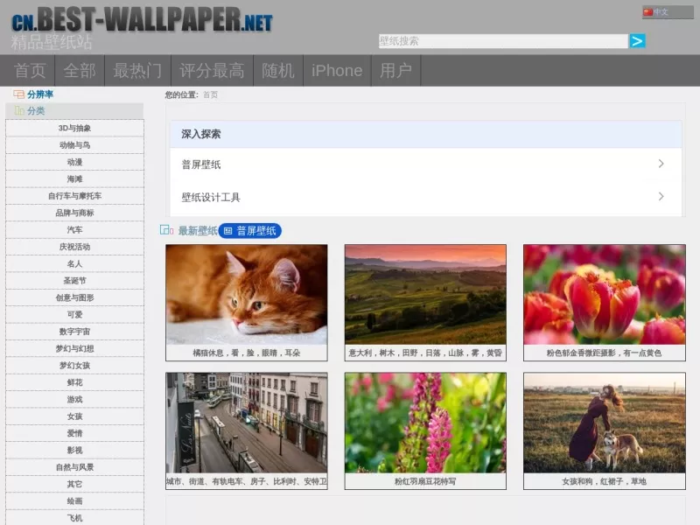Select the 可爱 category

click(74, 315)
